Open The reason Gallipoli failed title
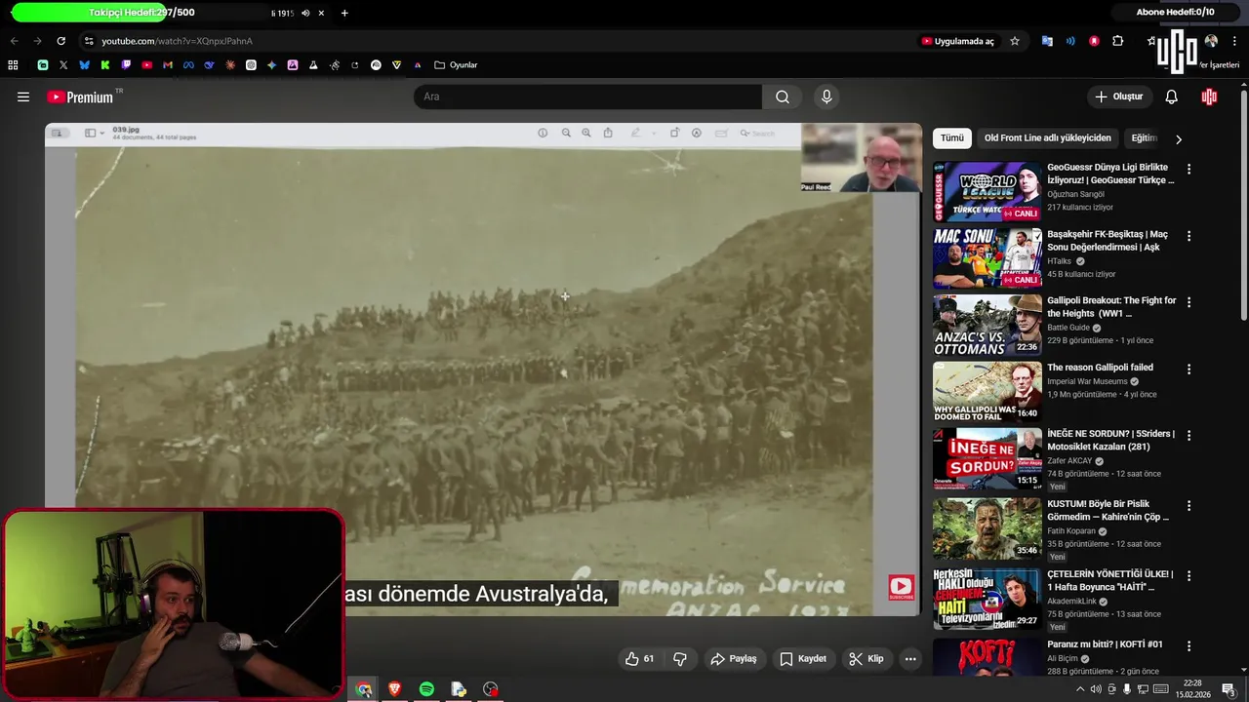The image size is (1249, 702). coord(1100,368)
